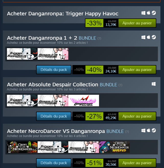Image resolution: width=164 pixels, height=168 pixels.
Task: Open Détails du pack for Danganronpa 1 + 2
Action: tap(54, 70)
